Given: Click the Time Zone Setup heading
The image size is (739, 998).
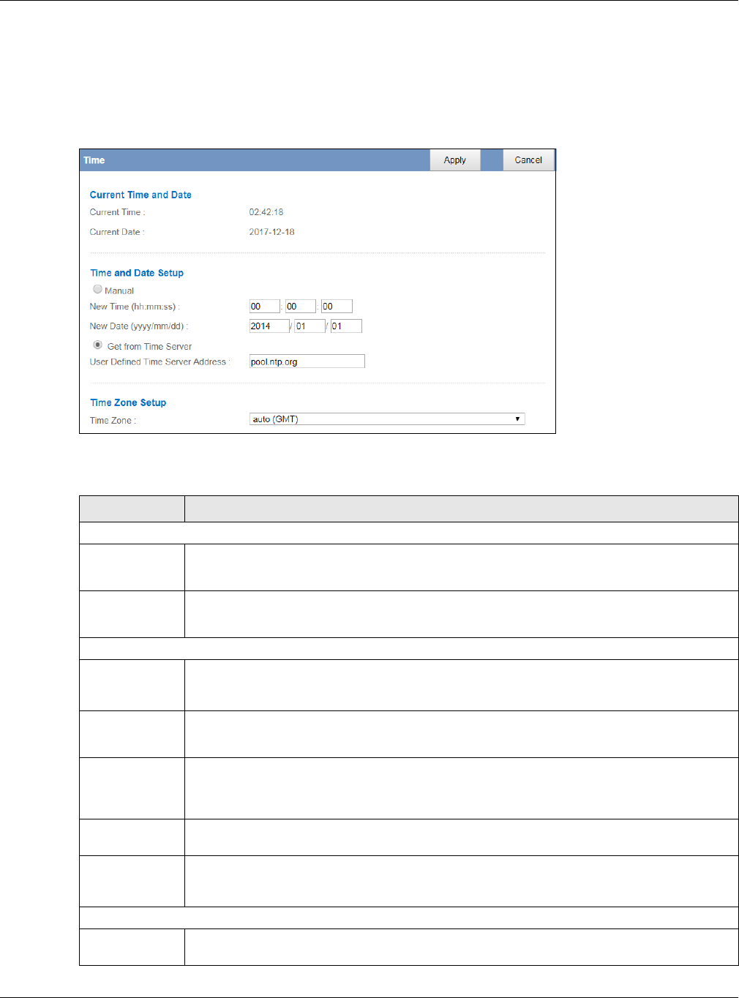Looking at the screenshot, I should tap(128, 402).
